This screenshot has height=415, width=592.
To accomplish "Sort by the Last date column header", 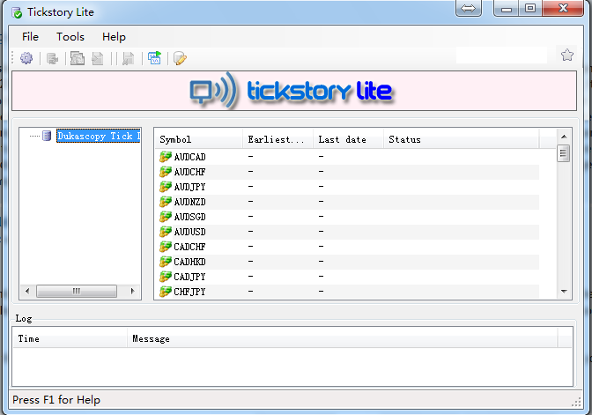I will click(x=348, y=140).
